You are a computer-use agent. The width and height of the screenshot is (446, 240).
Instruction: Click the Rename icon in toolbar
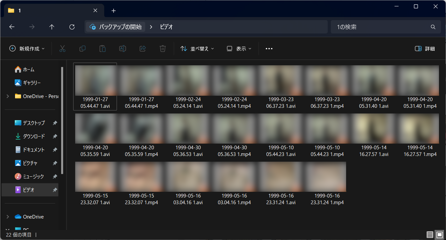123,49
